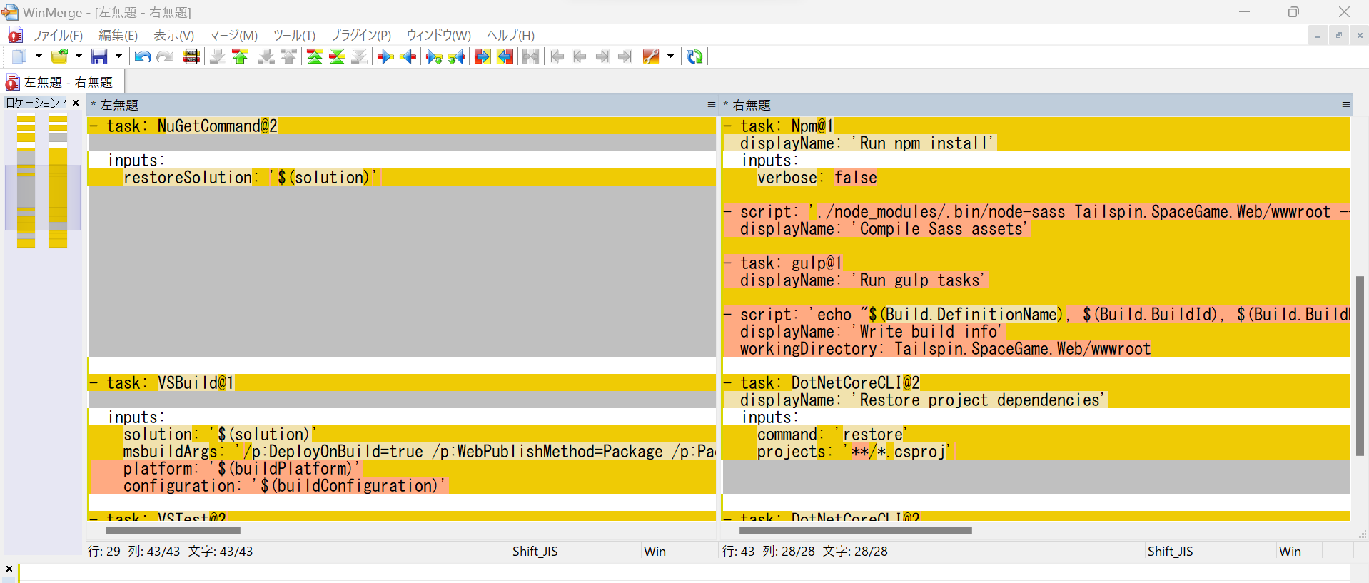The height and width of the screenshot is (583, 1369).
Task: Open the ウィンドウ(W) menu
Action: (x=438, y=35)
